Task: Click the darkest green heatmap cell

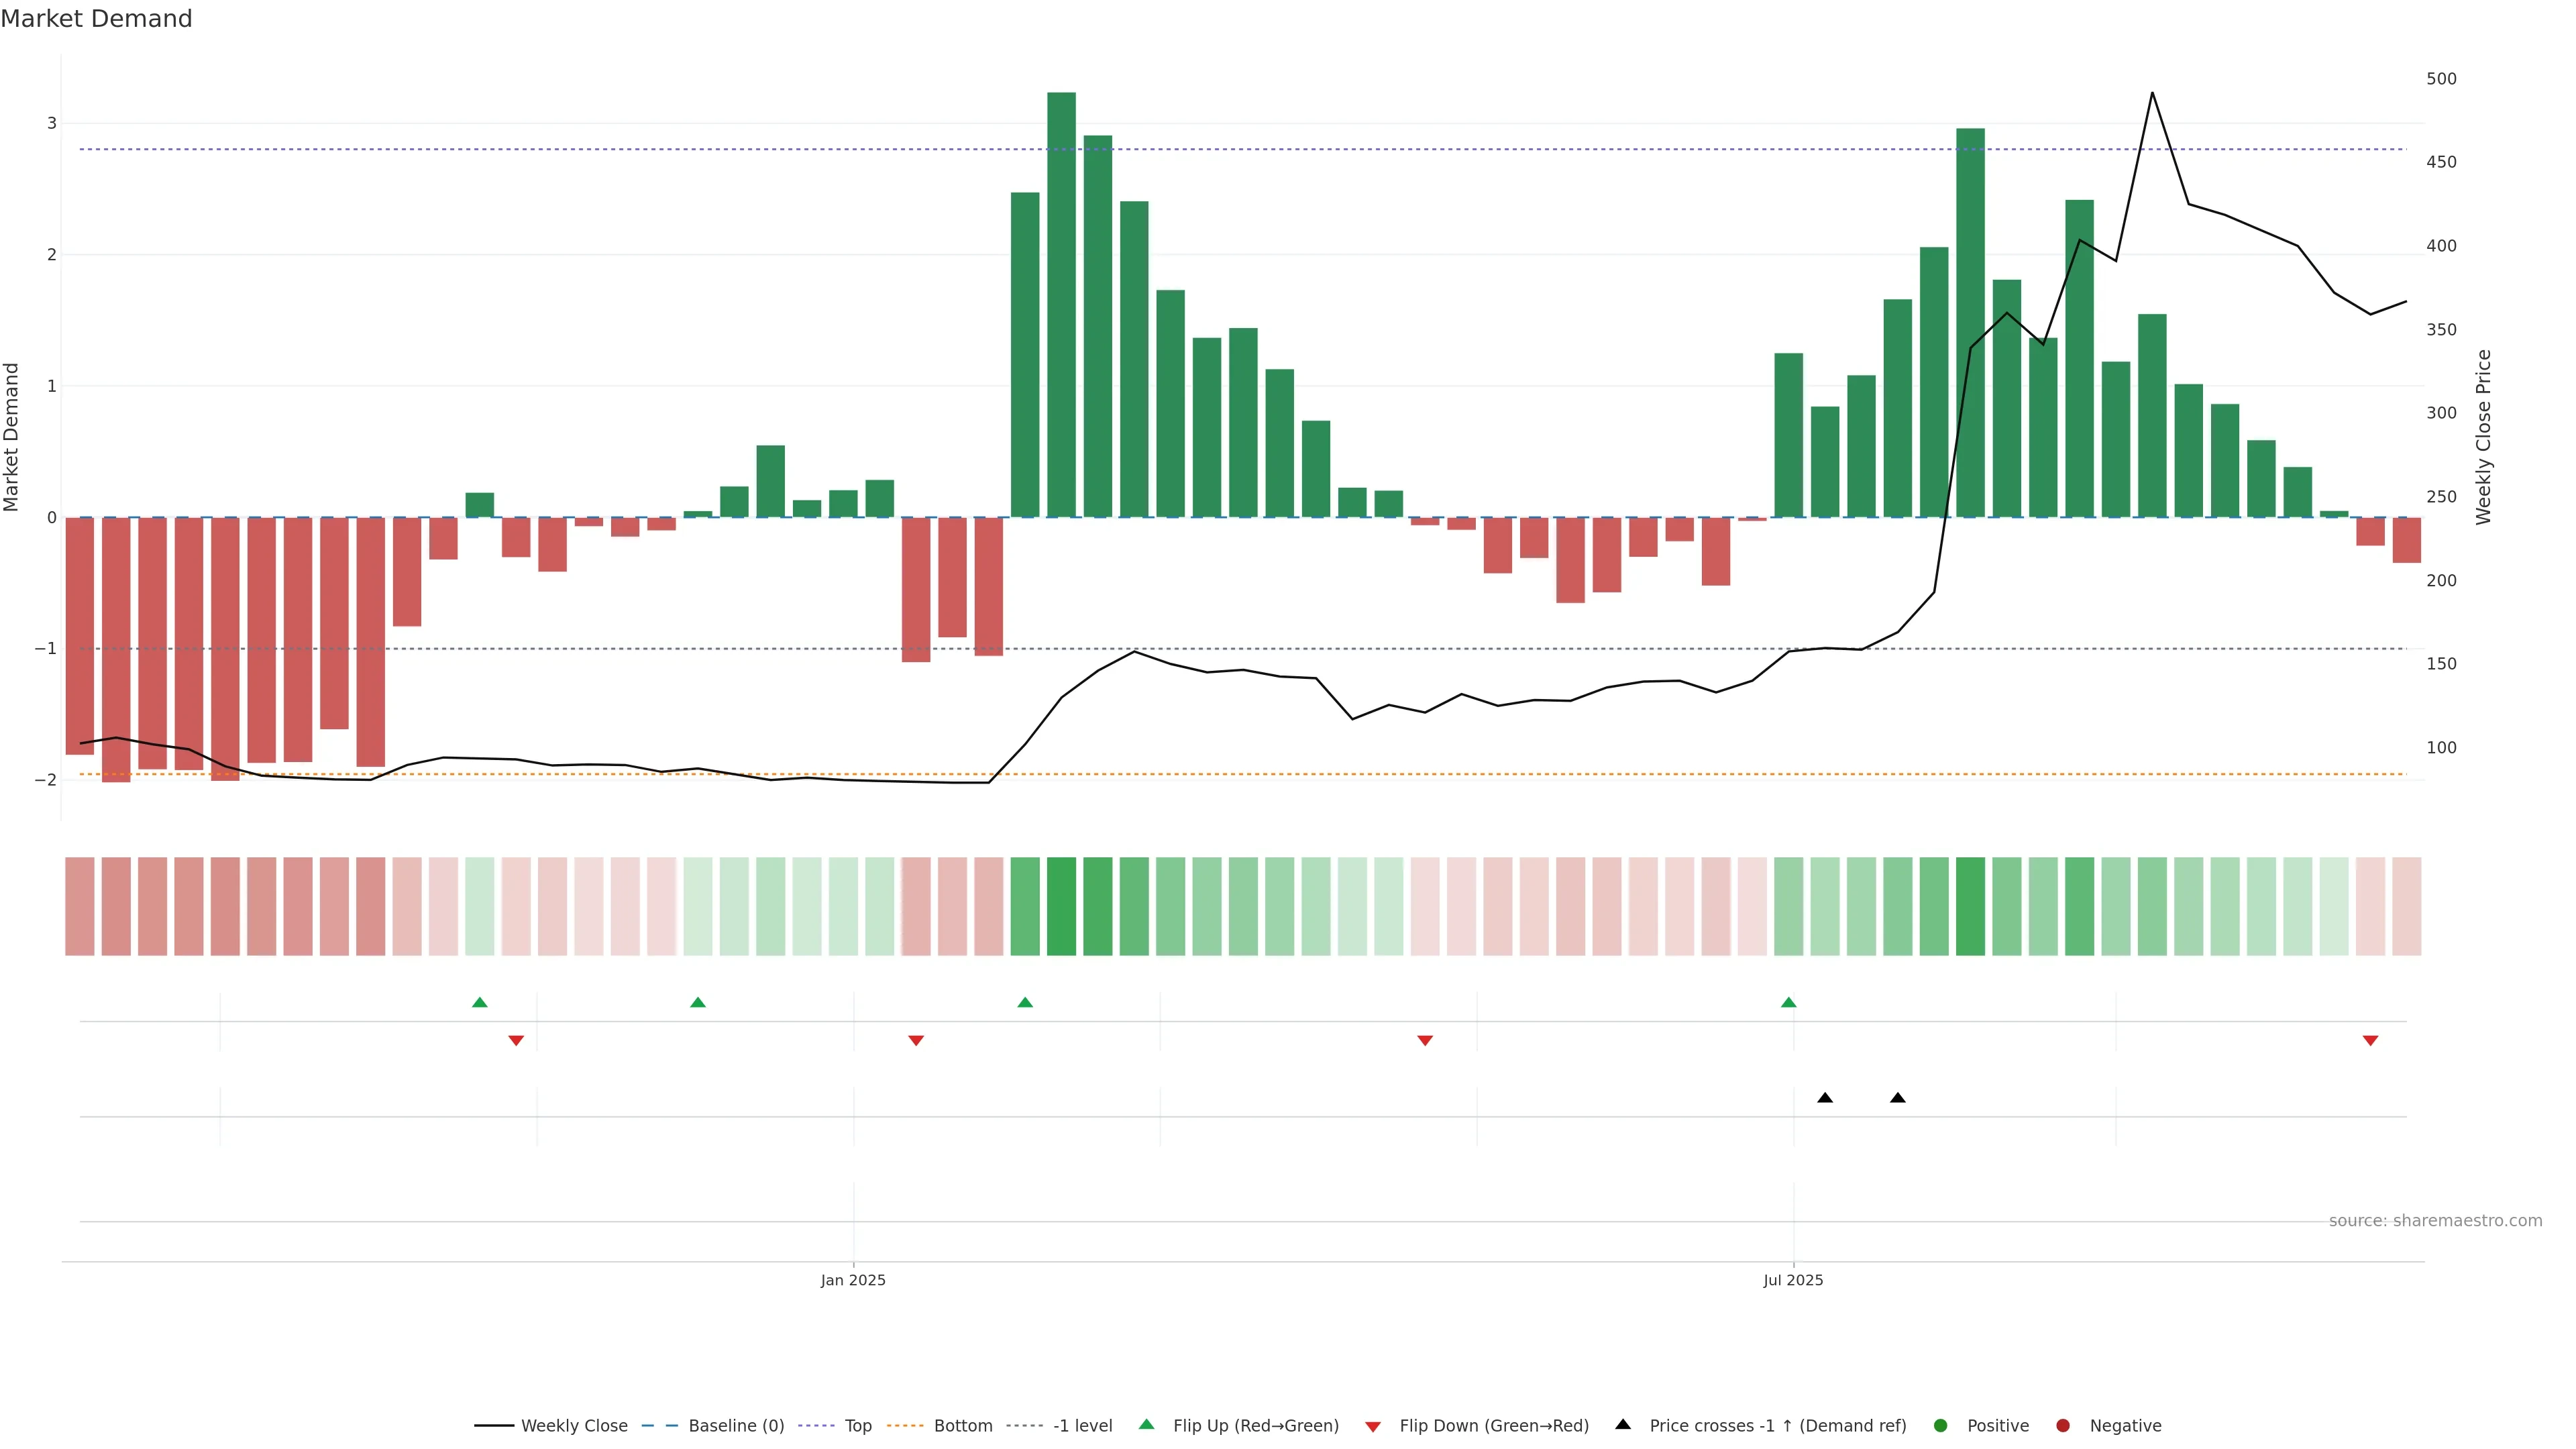Action: pyautogui.click(x=1061, y=906)
